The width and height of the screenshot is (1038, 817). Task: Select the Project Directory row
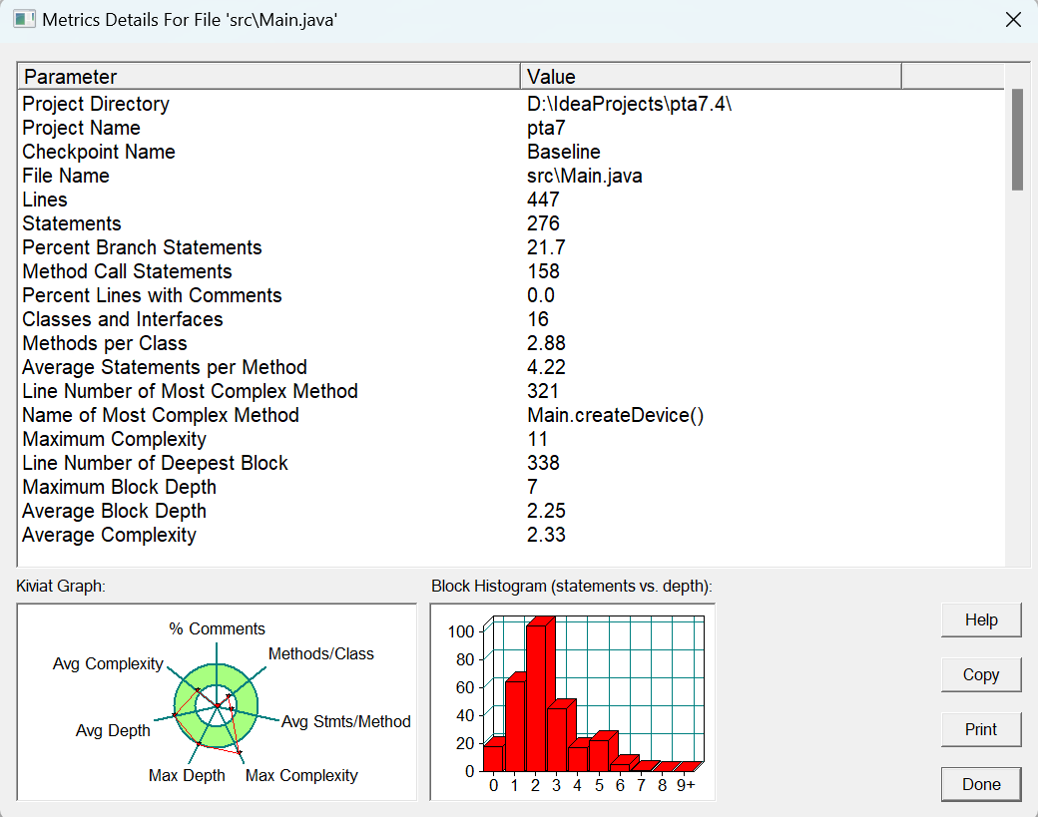511,104
